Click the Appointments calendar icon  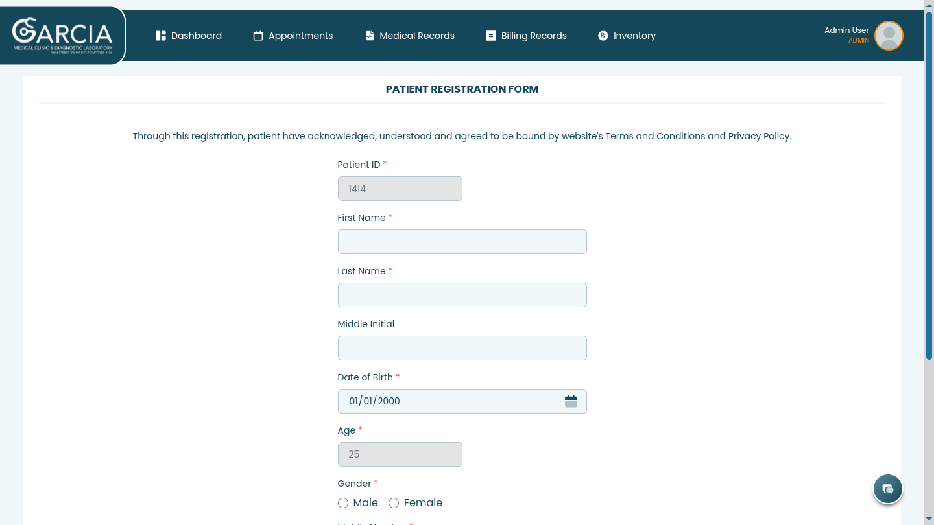258,36
